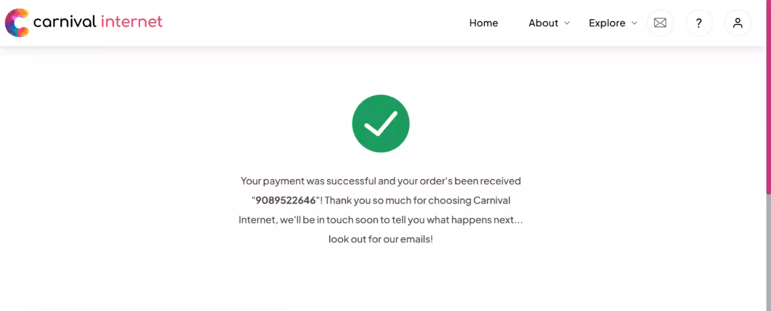Click the "Carnival" word in confirmation message

pos(492,200)
